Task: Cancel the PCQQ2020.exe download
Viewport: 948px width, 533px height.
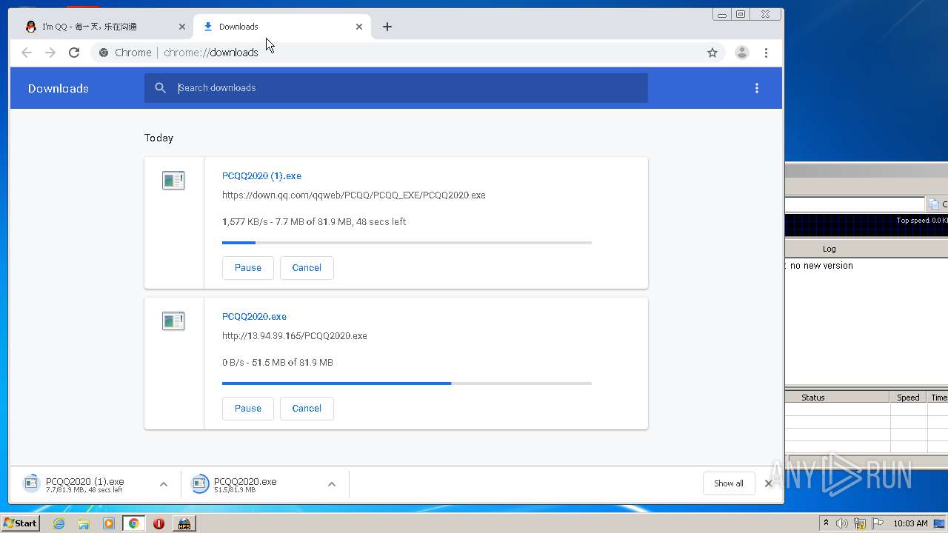Action: point(307,409)
